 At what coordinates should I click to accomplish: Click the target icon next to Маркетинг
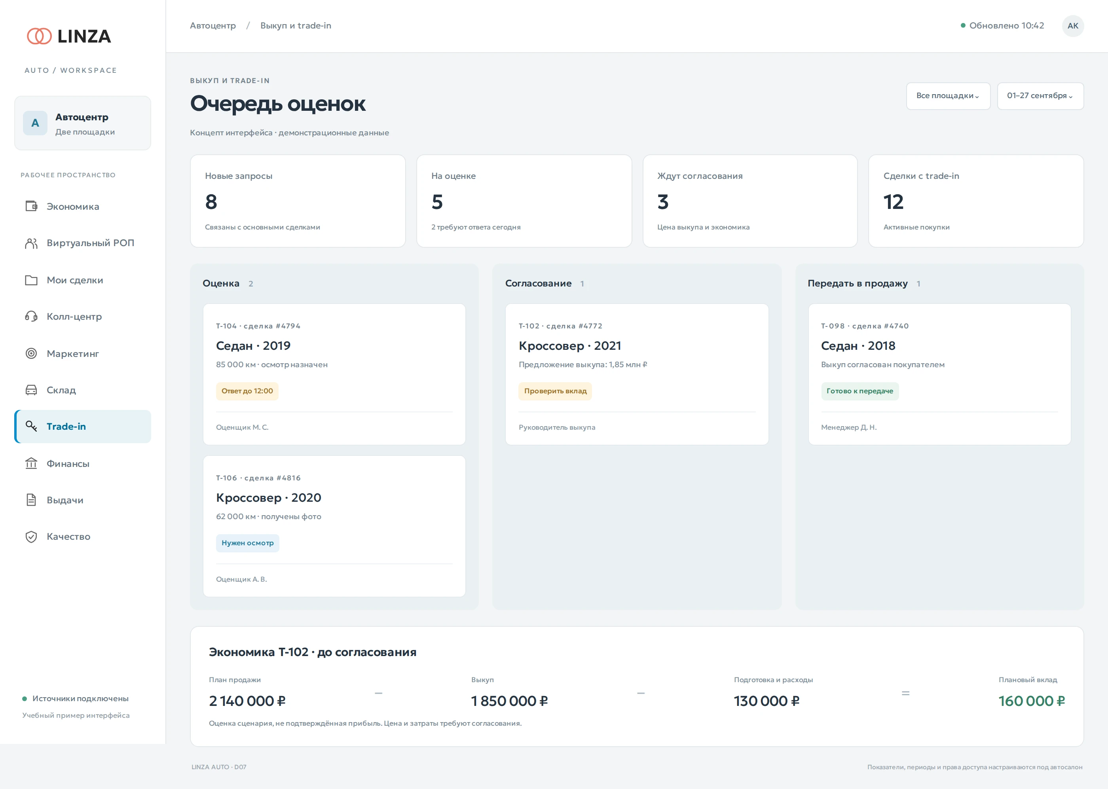(31, 353)
